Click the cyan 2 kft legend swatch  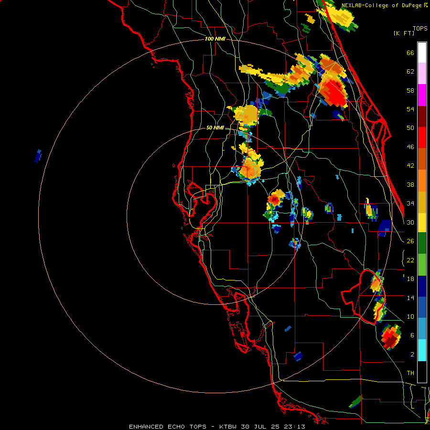422,351
